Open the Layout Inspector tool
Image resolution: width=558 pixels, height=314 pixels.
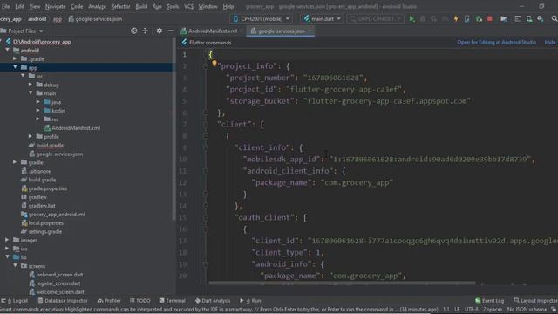[x=535, y=301]
